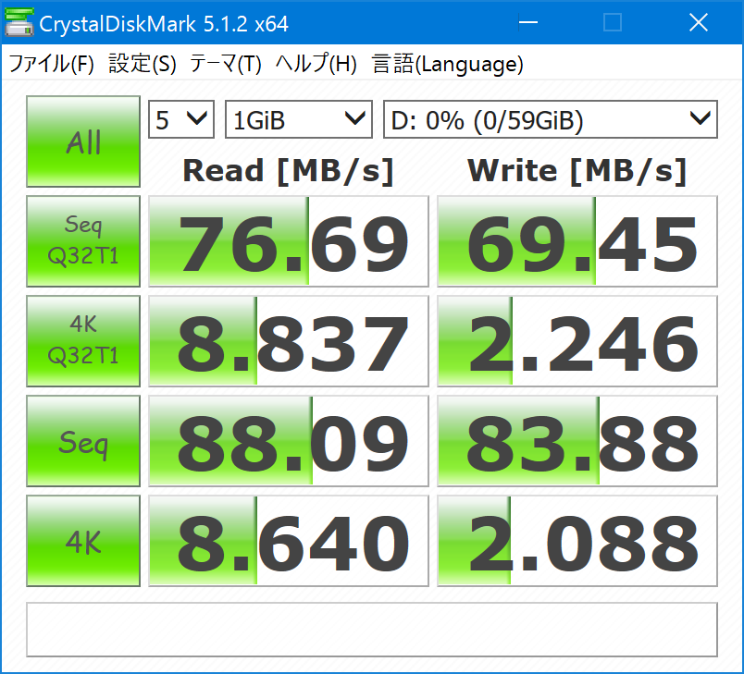Select the 4K Q32T1 write value 2.246
Viewport: 744px width, 674px height.
point(577,341)
